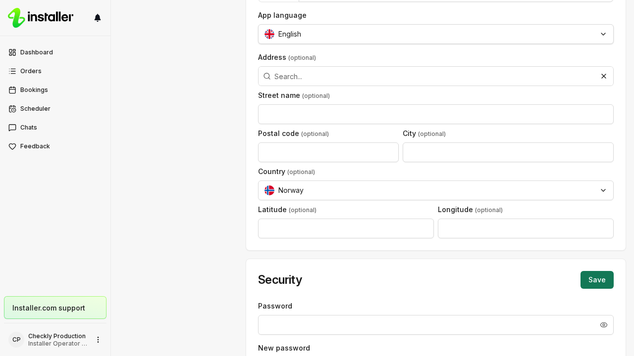This screenshot has width=634, height=356.
Task: Click the Checkly Production account name
Action: pos(57,336)
